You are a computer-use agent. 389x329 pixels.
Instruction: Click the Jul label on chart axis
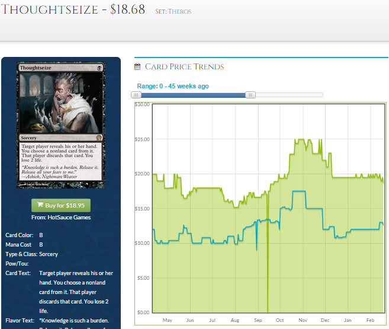tap(213, 320)
